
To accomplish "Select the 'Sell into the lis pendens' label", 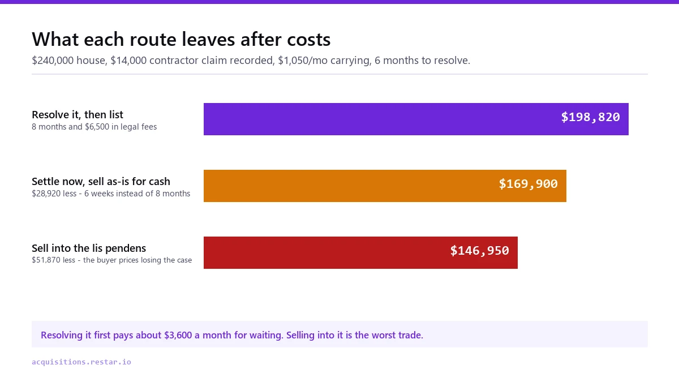I will [89, 248].
